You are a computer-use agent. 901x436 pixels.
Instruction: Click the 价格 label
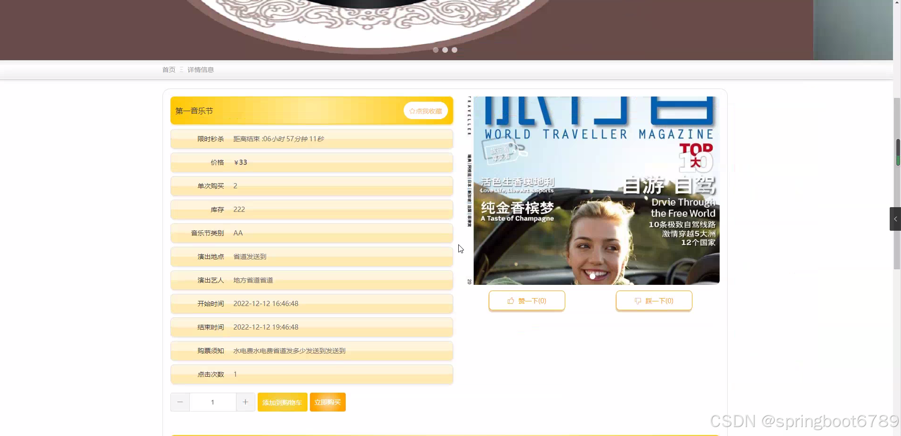(x=217, y=162)
